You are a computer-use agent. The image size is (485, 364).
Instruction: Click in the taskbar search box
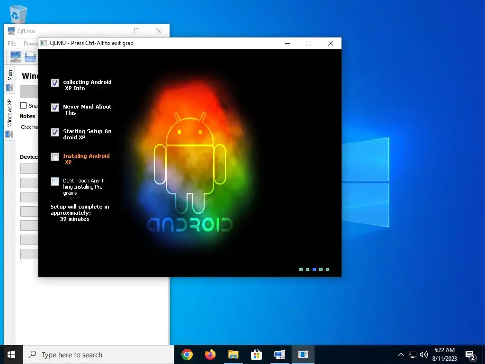tap(99, 355)
